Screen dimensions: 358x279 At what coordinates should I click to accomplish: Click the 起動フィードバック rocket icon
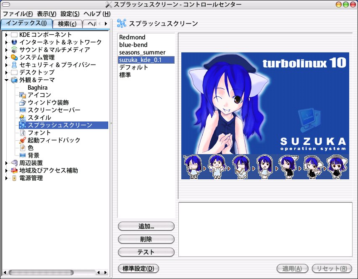pos(23,140)
